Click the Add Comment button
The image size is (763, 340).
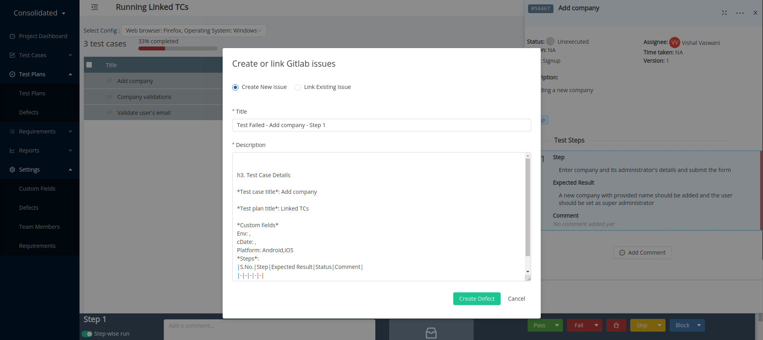point(643,253)
